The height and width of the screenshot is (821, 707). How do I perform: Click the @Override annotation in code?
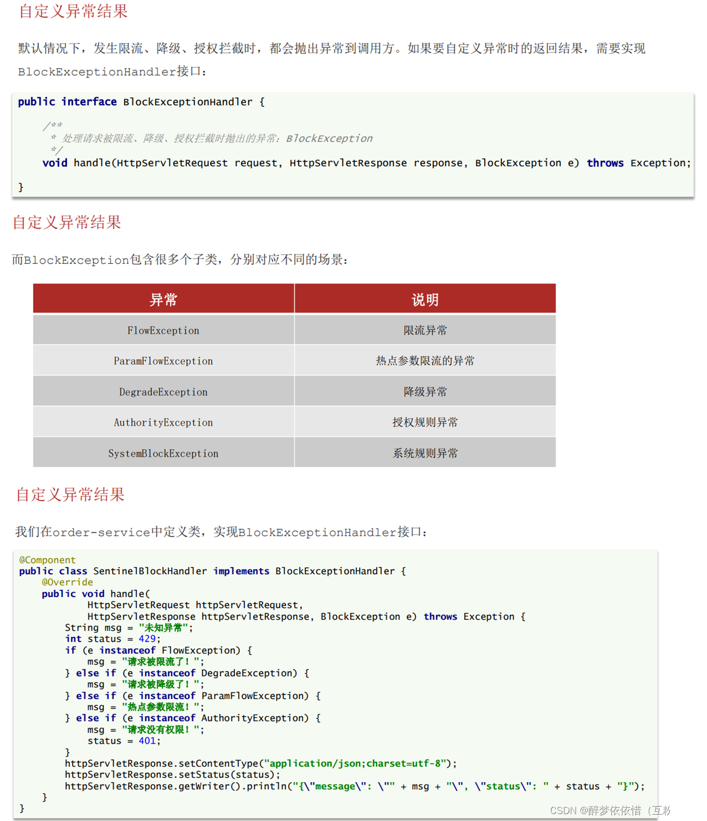click(x=67, y=582)
